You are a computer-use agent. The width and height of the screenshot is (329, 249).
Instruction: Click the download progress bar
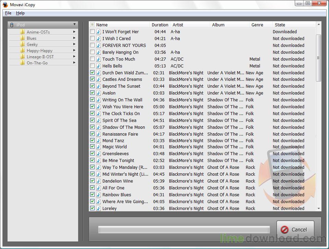pyautogui.click(x=184, y=229)
